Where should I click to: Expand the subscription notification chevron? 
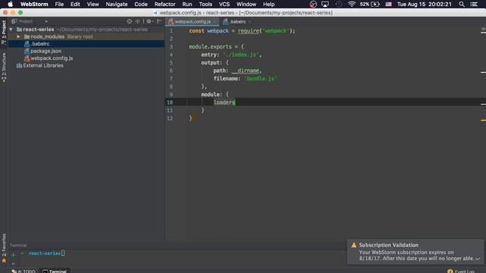coord(478,259)
